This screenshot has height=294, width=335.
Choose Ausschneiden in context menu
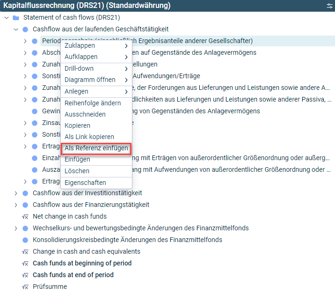coord(96,114)
